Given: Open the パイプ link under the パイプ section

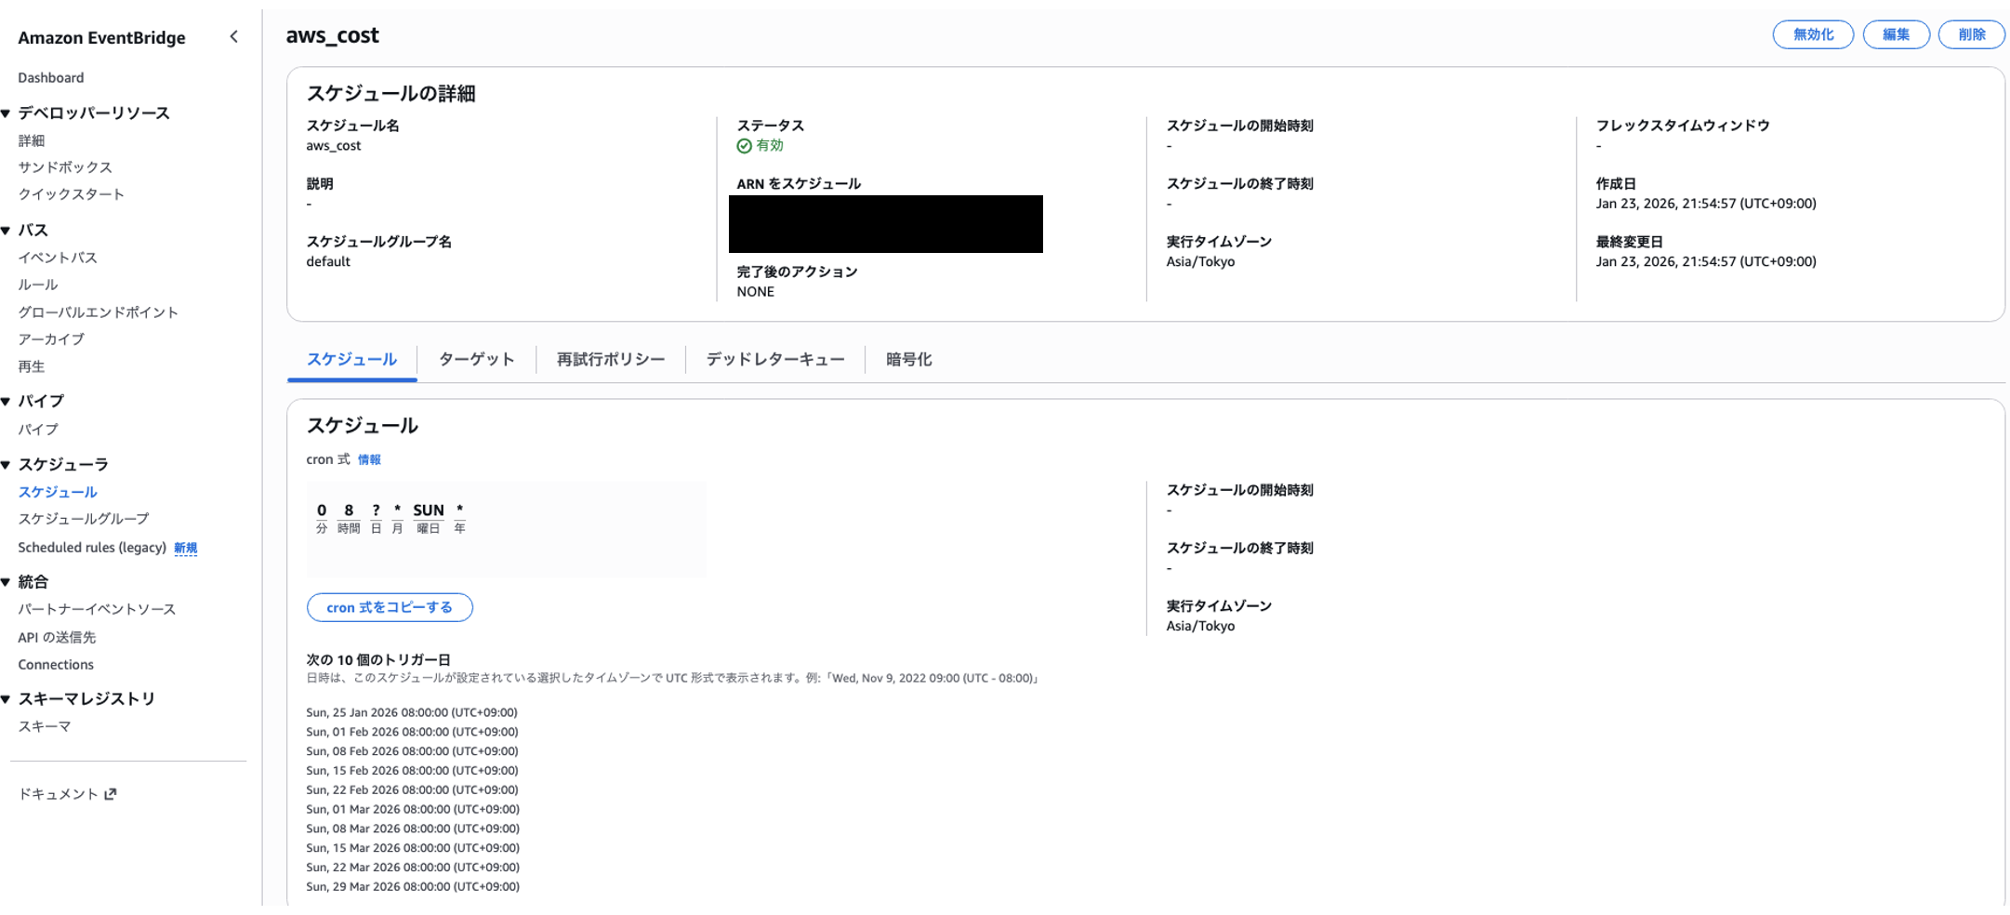Looking at the screenshot, I should coord(38,430).
